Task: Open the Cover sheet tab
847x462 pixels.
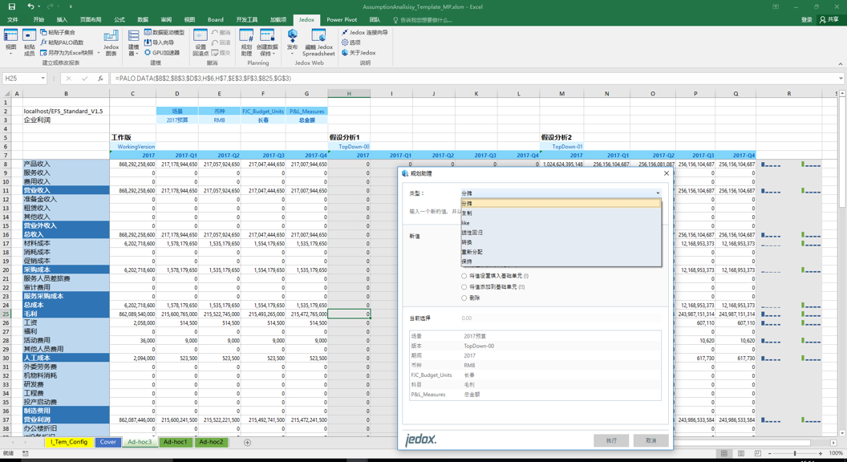Action: 108,442
